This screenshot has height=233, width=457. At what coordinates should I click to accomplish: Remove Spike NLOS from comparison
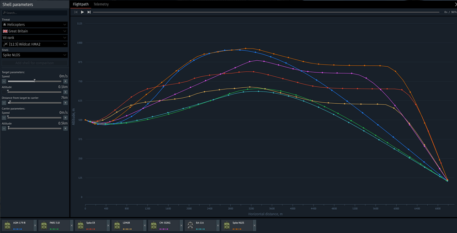[255, 225]
